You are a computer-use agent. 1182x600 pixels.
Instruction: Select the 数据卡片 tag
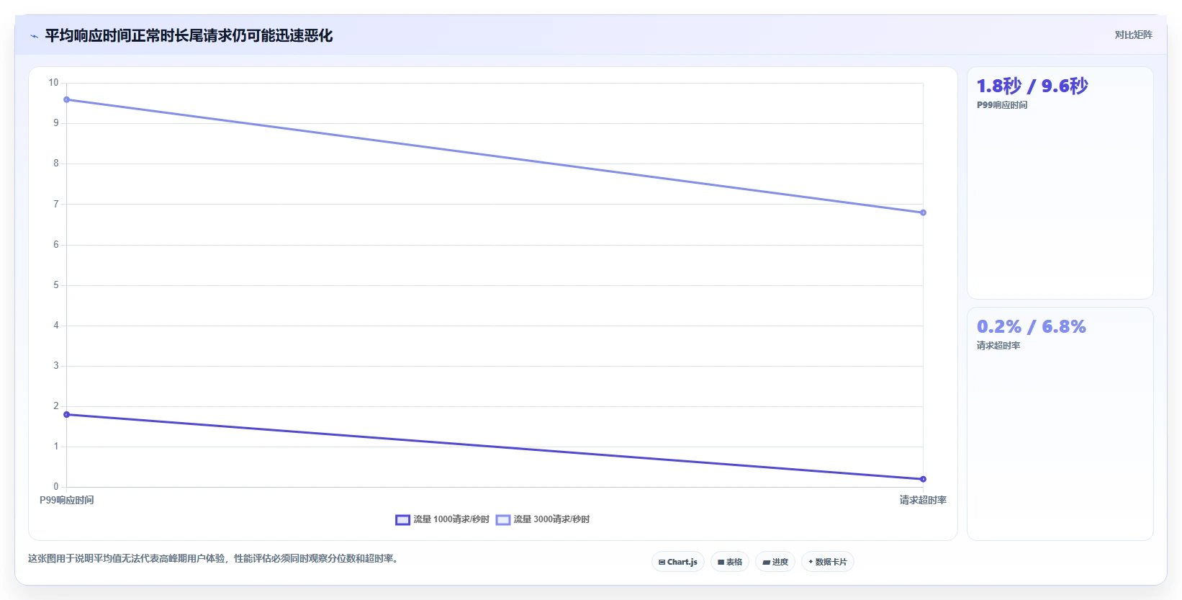coord(828,562)
